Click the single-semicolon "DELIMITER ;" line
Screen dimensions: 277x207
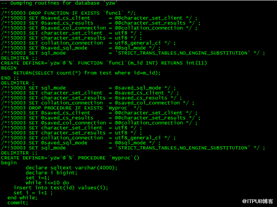[18, 83]
